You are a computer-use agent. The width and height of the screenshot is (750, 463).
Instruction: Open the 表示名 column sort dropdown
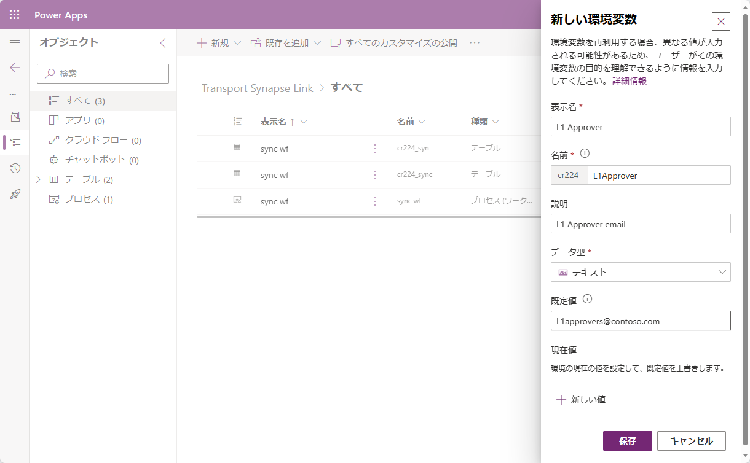305,122
